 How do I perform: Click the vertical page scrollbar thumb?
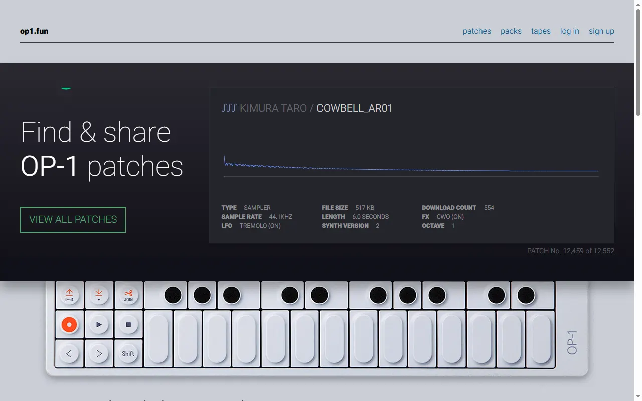(x=638, y=63)
